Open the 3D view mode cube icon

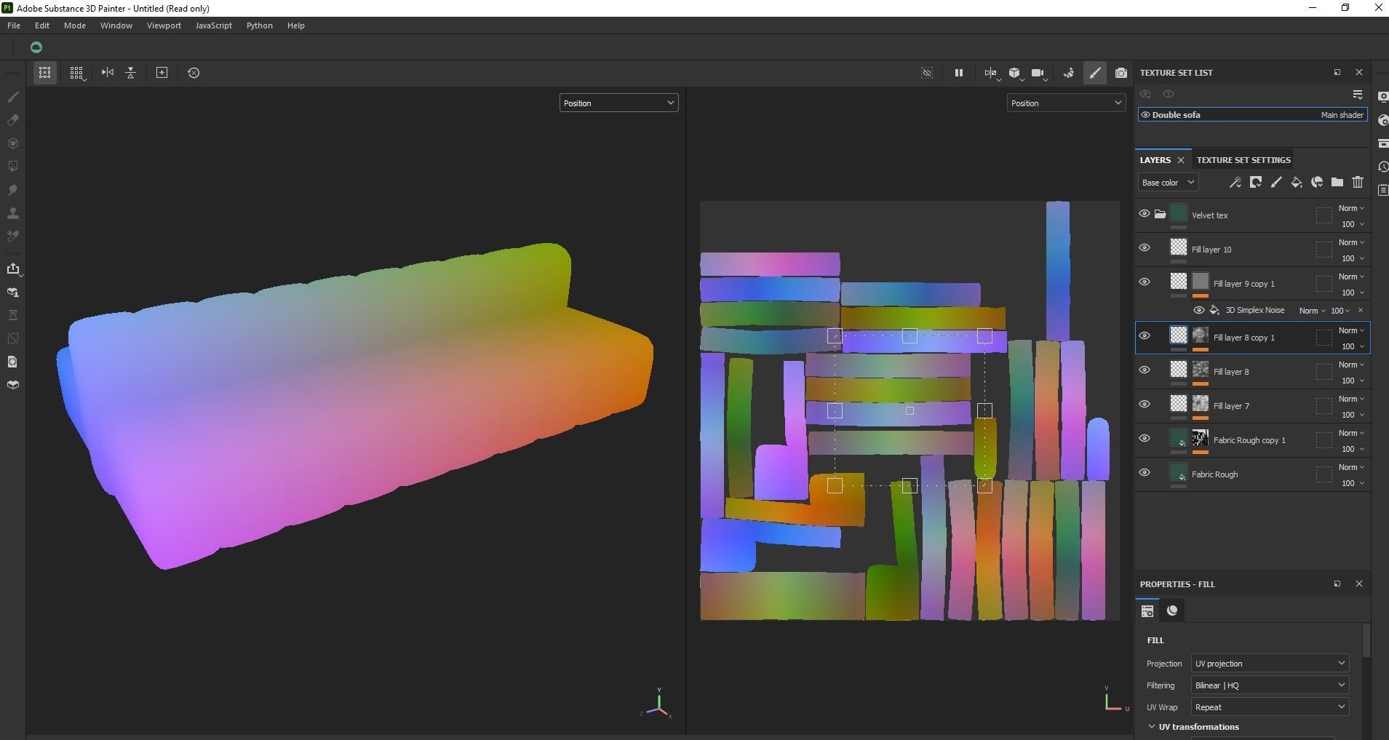coord(1015,73)
